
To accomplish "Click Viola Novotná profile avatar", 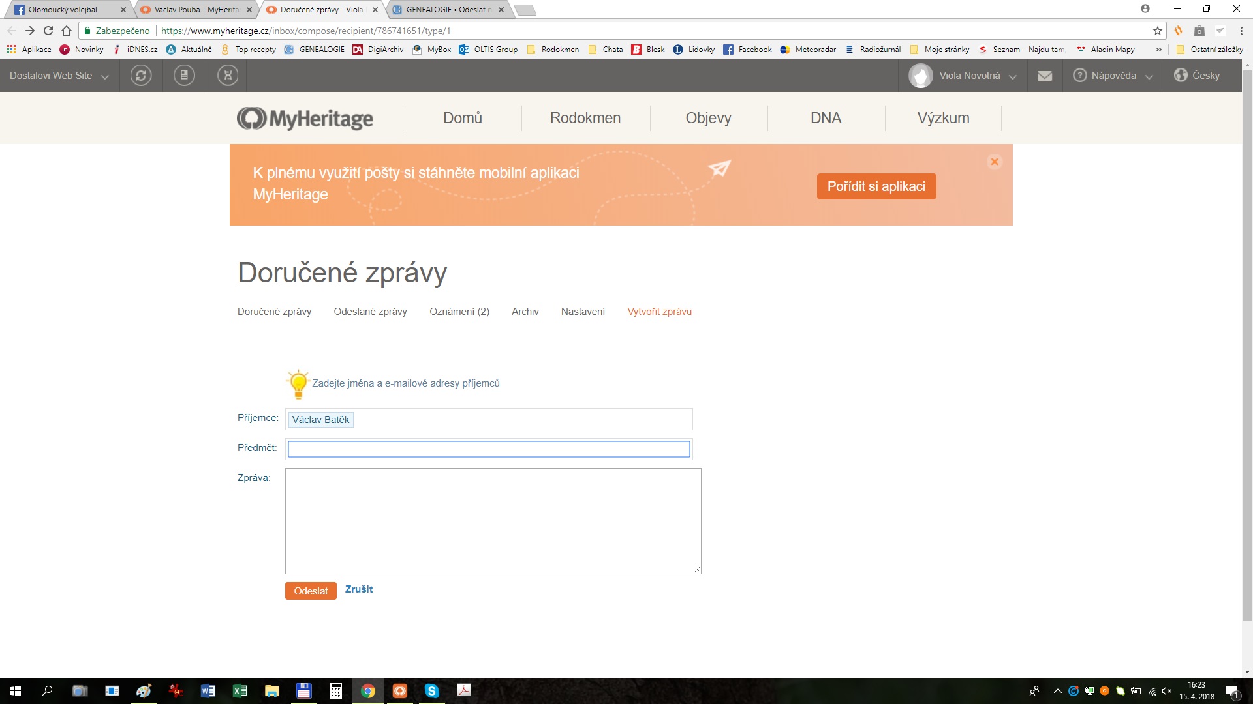I will tap(920, 76).
